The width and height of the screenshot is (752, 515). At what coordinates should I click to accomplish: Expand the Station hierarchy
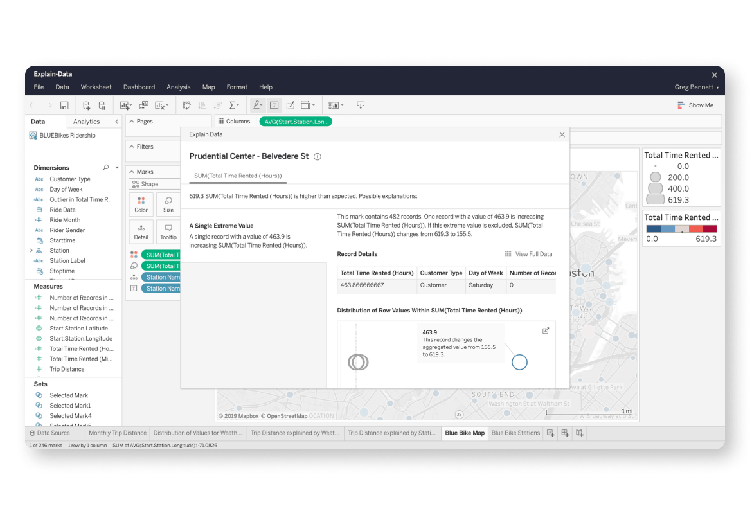[x=31, y=251]
